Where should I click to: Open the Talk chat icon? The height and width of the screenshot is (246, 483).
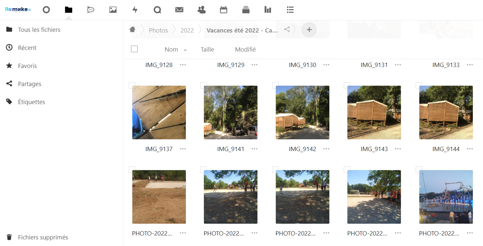91,10
